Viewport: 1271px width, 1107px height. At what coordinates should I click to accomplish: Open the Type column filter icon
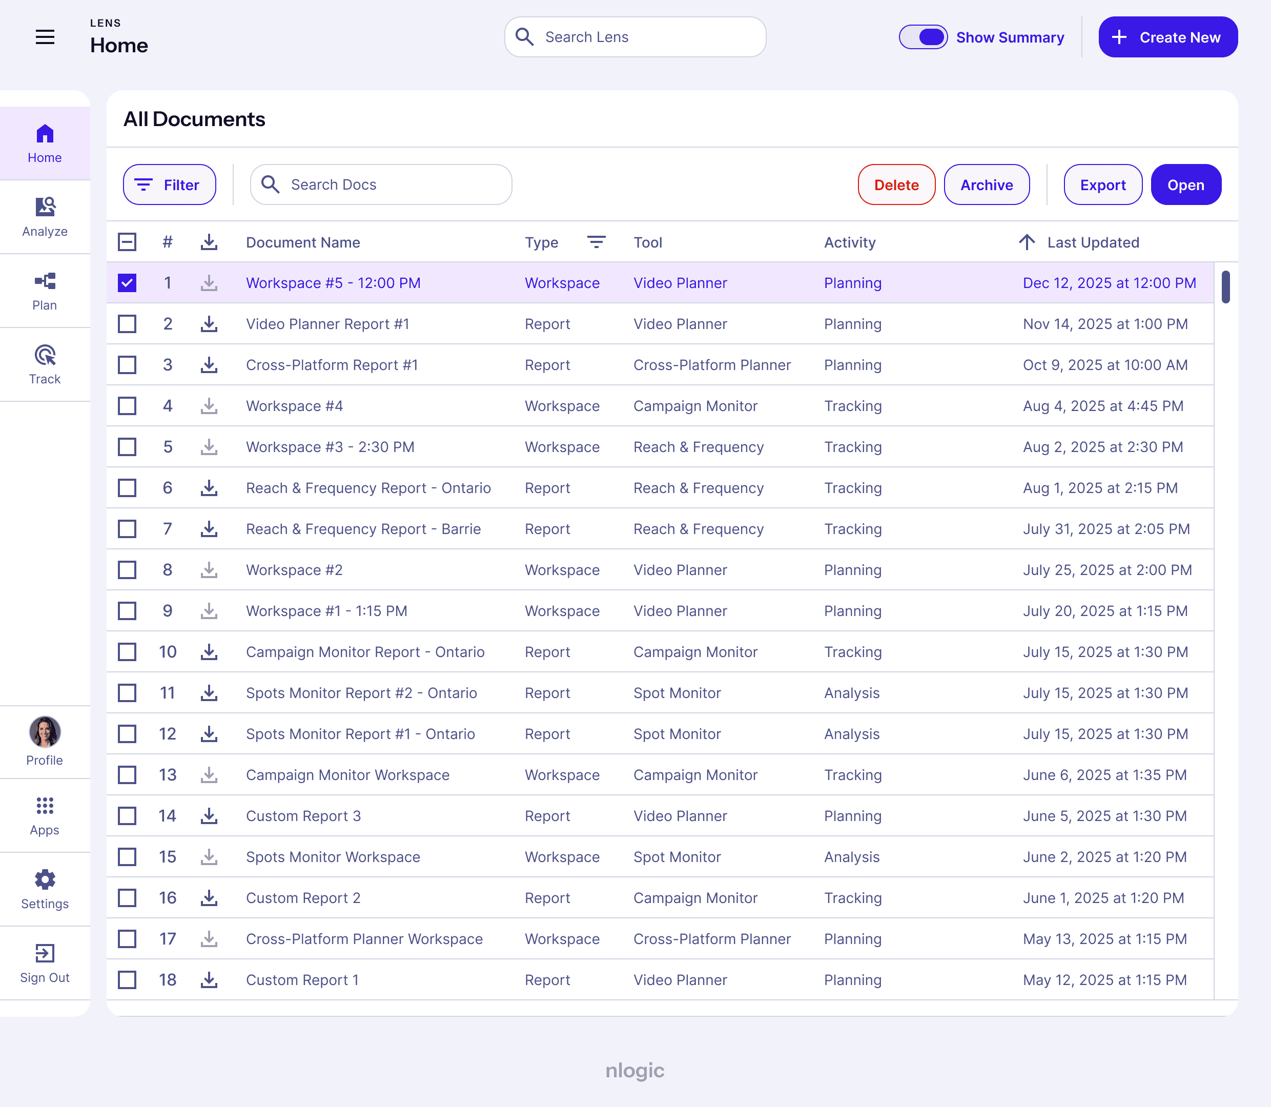596,242
